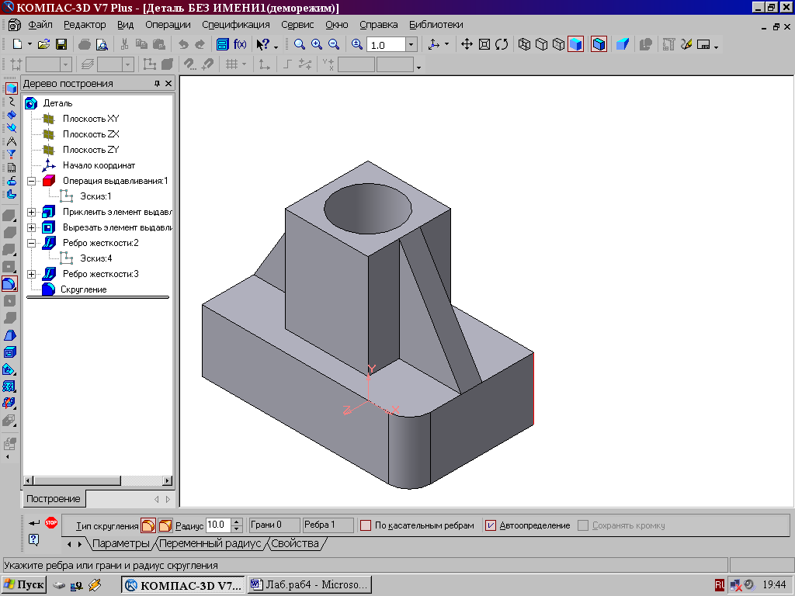Open the Операции menu

pos(168,24)
